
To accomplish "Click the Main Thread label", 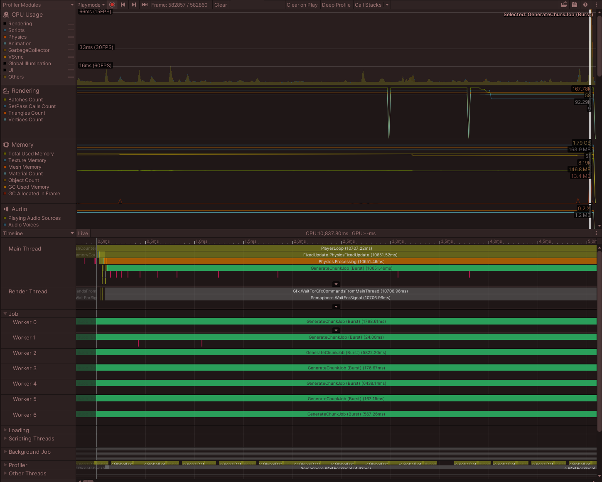I will [x=25, y=248].
